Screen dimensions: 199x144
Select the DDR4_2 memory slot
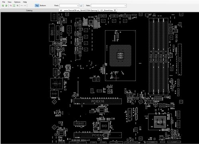pos(156,56)
